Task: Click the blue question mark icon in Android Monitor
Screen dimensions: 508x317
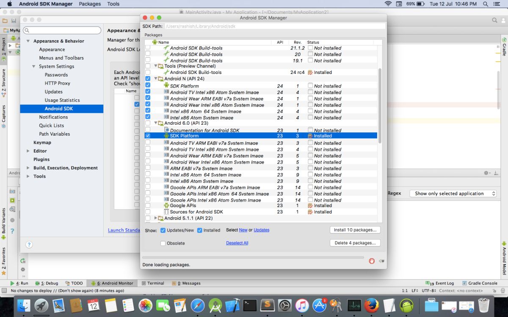Action: pyautogui.click(x=12, y=231)
